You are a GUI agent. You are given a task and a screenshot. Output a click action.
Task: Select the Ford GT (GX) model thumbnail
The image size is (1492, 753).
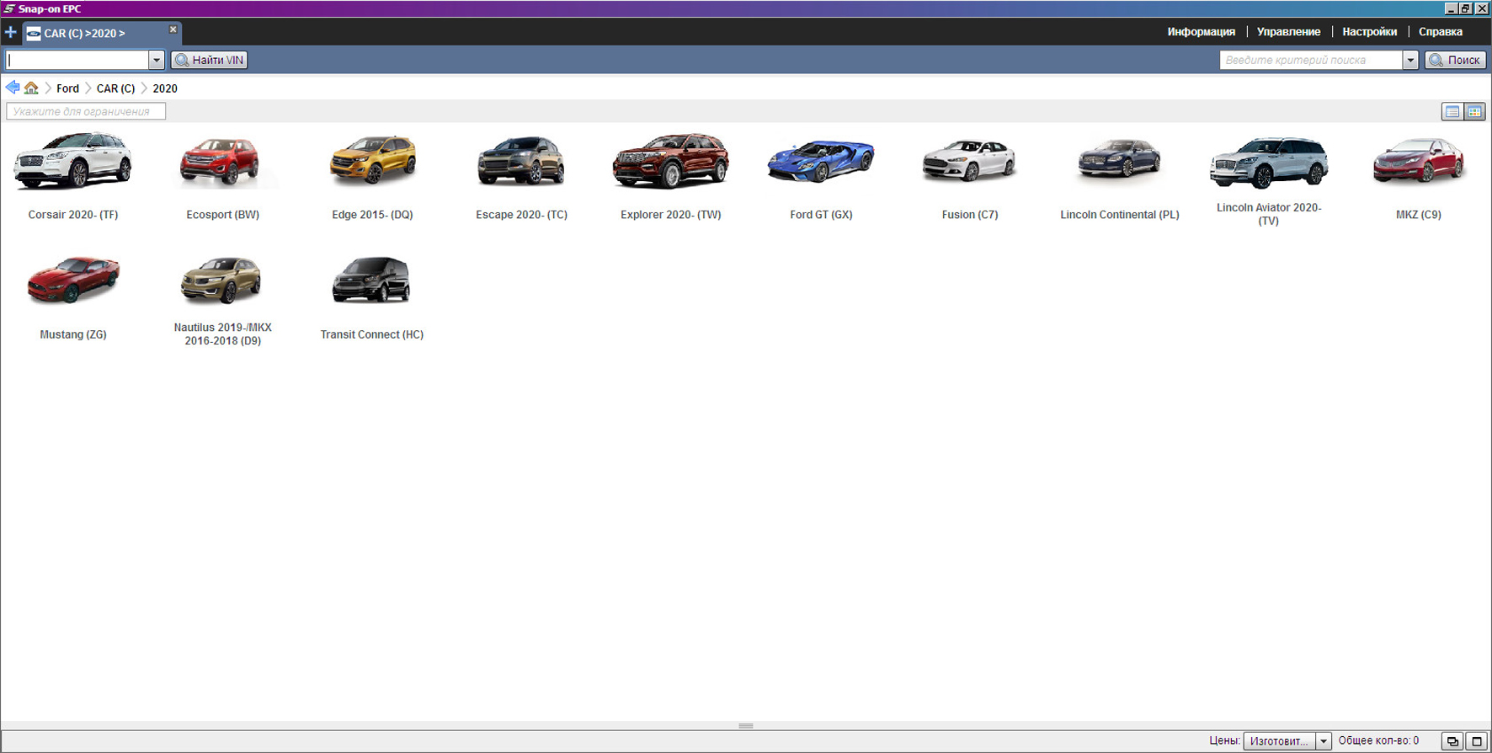[821, 162]
